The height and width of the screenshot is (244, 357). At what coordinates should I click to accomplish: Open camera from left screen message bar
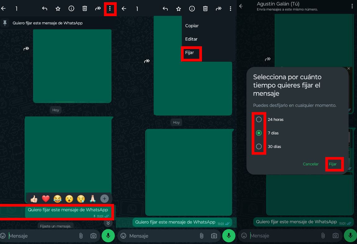(93, 236)
